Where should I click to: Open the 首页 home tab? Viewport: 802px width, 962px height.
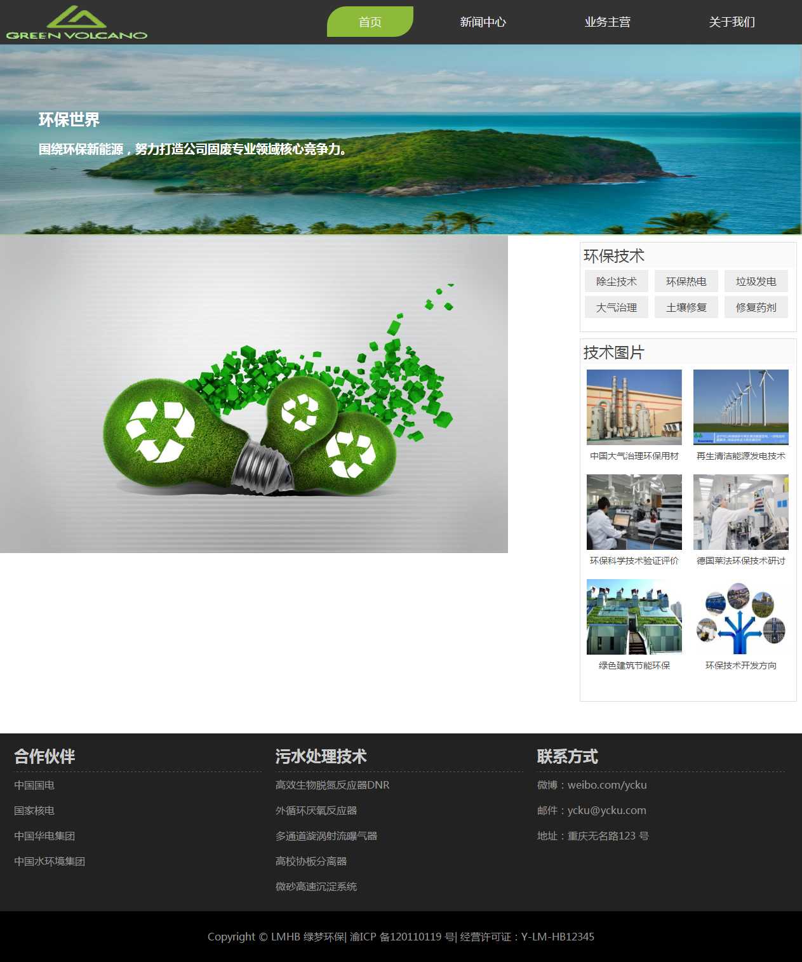pos(370,22)
